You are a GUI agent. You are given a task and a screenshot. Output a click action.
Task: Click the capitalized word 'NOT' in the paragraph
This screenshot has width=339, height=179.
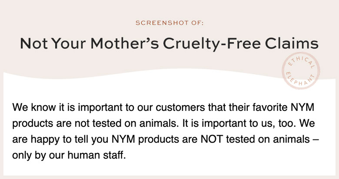click(212, 139)
